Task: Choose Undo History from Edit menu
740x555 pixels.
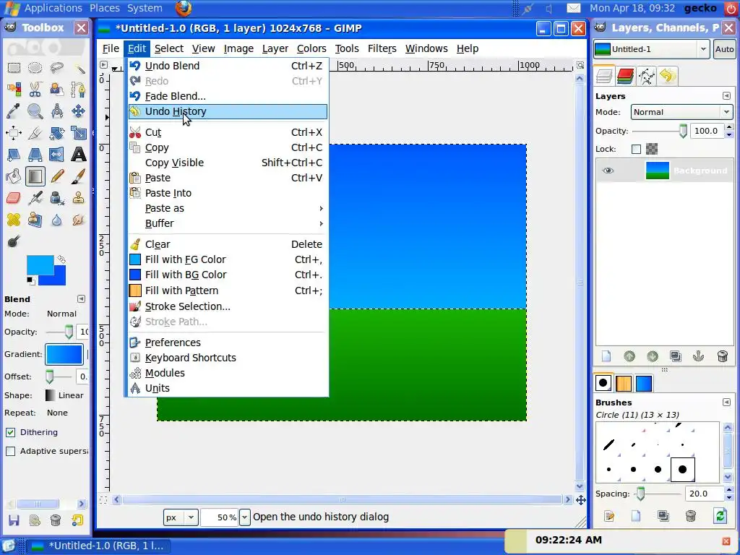Action: tap(228, 111)
